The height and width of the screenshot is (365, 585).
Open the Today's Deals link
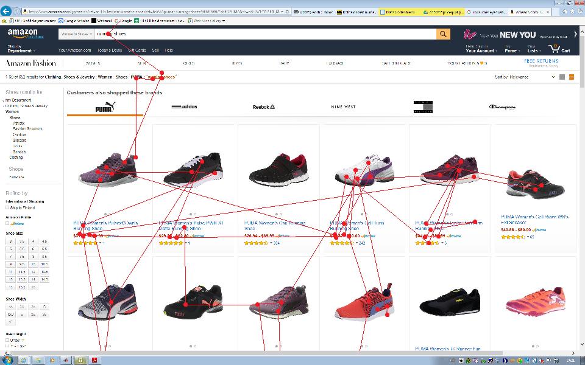110,50
